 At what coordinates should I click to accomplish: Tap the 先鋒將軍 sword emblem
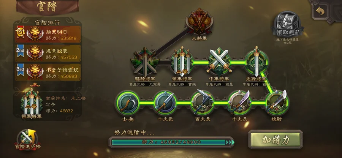coord(256,62)
